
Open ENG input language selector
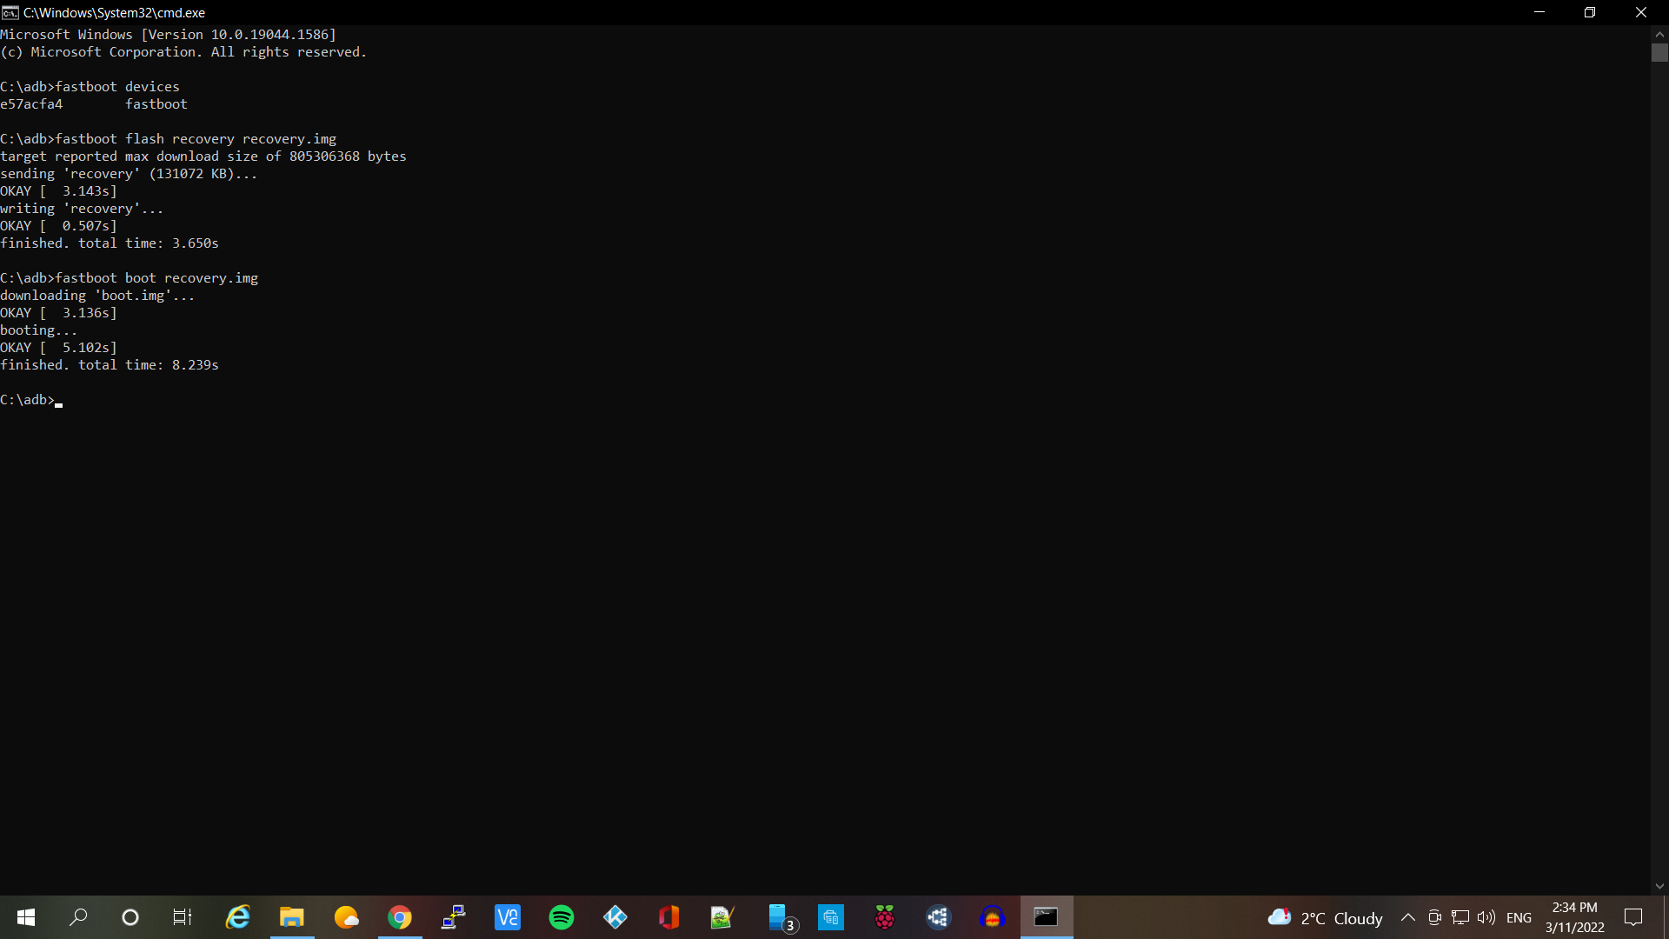tap(1519, 918)
